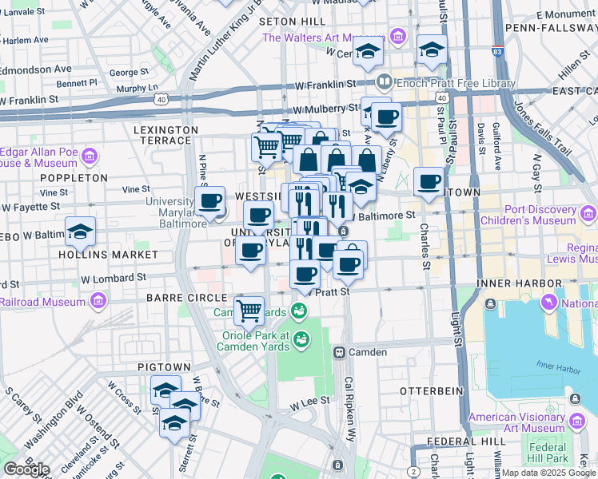Click the Oriole Park at Camden Yards stadium icon
This screenshot has height=479, width=598.
(301, 340)
